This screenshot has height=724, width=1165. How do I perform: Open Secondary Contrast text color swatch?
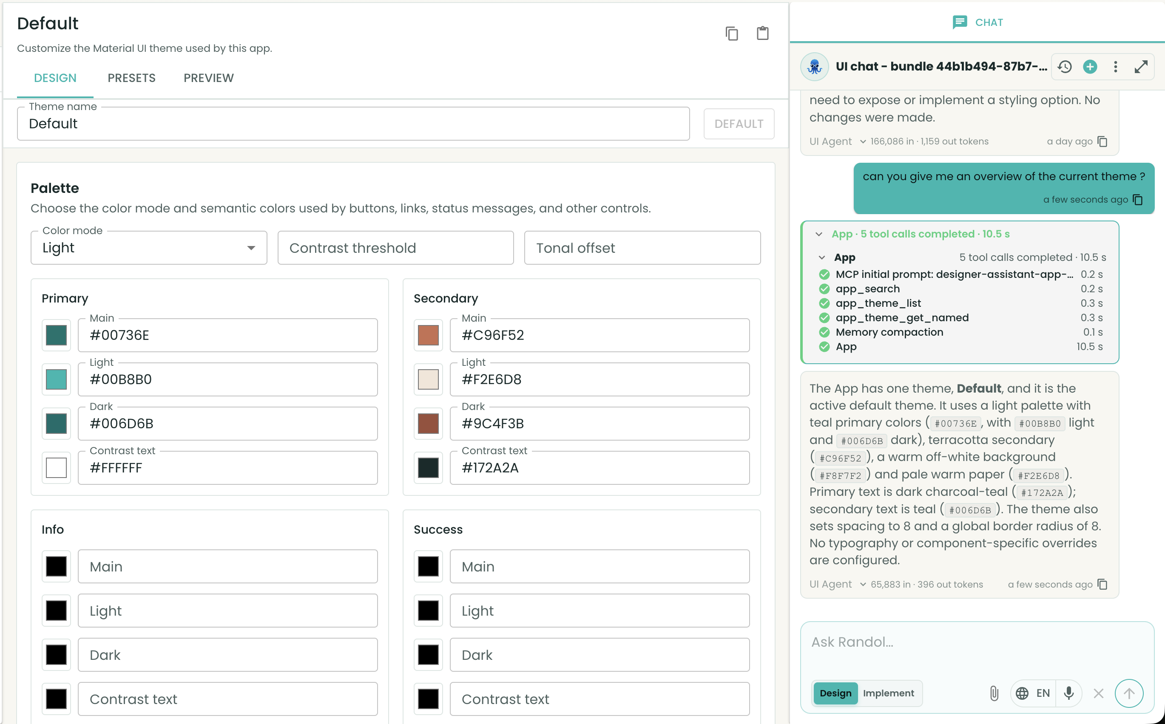tap(428, 468)
